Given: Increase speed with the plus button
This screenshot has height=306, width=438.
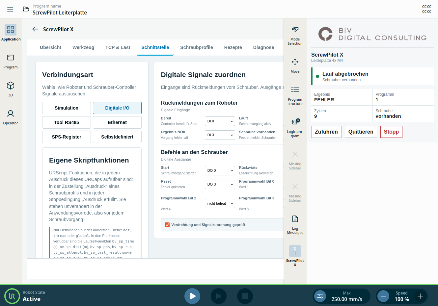Looking at the screenshot, I should (x=420, y=296).
